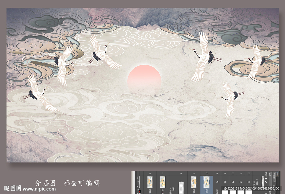The height and width of the screenshot is (194, 285).
Task: Open the fx layer style menu
Action: click(x=137, y=182)
